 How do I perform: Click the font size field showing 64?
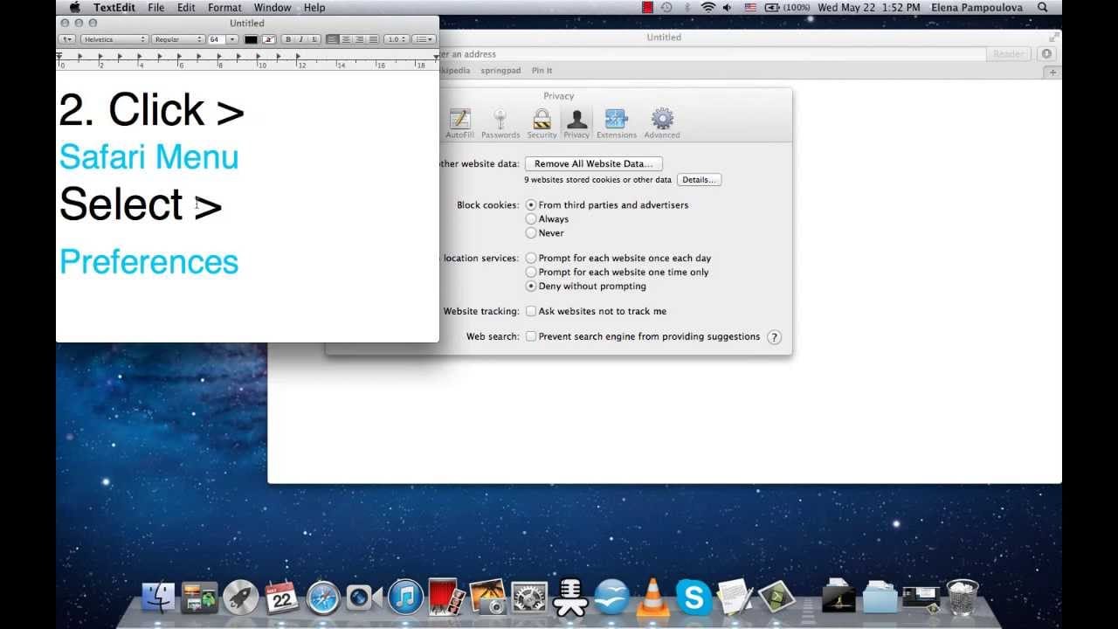pos(217,39)
